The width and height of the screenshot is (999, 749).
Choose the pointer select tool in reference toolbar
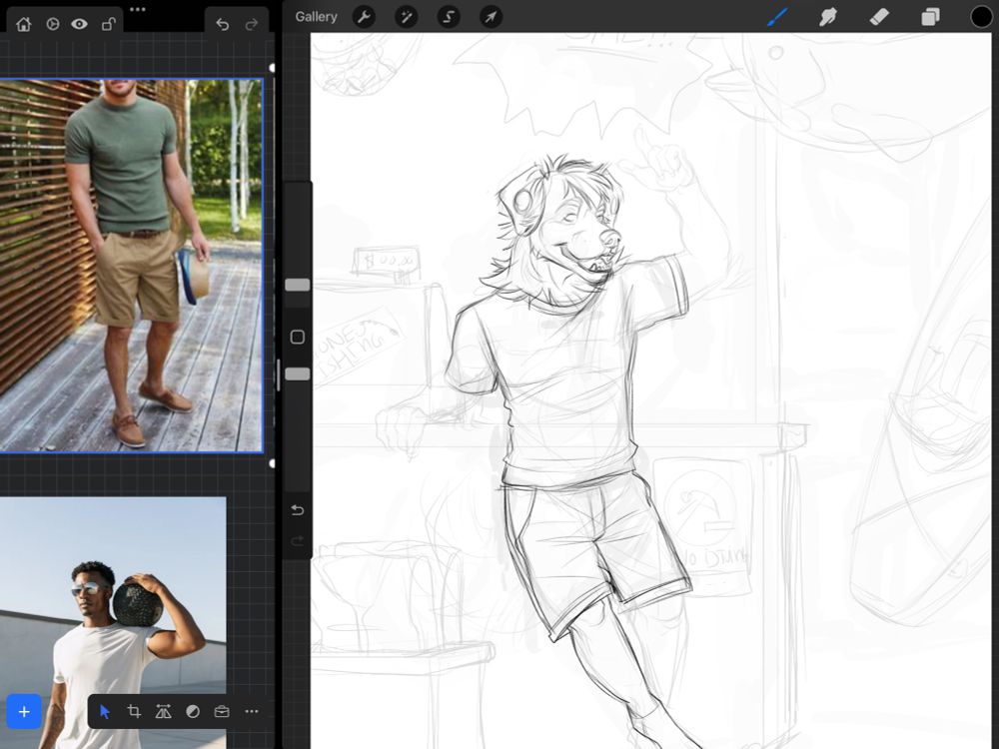pyautogui.click(x=105, y=711)
